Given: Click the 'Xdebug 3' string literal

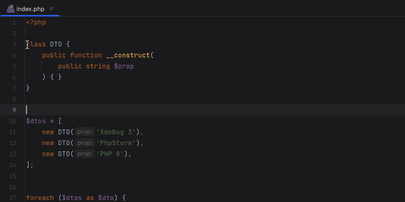Looking at the screenshot, I should 116,132.
